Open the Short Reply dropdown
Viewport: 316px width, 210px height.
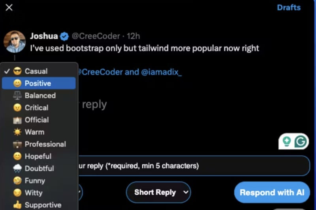click(x=158, y=192)
